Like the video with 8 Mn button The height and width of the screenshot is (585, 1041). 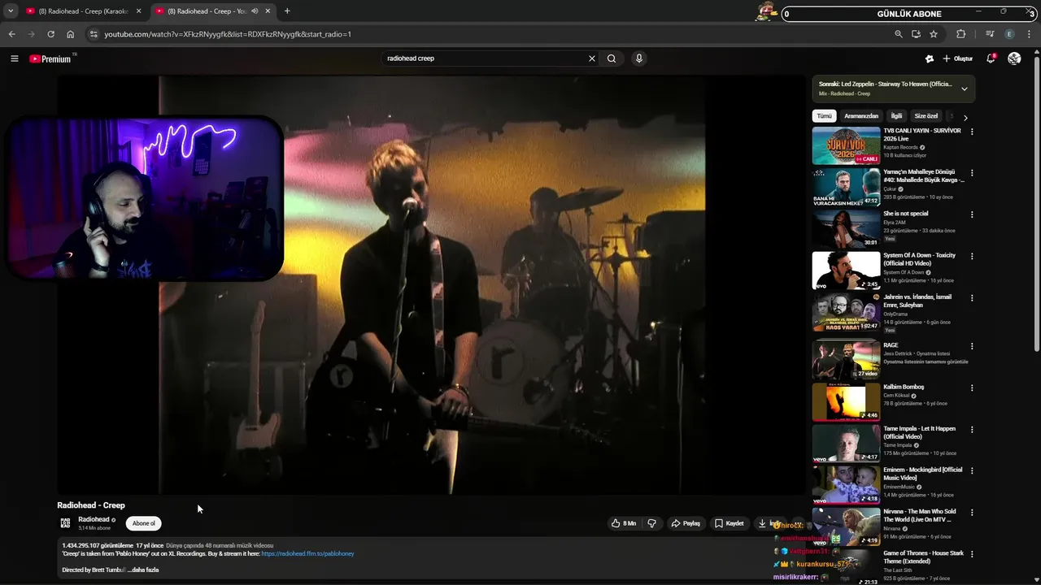[624, 523]
